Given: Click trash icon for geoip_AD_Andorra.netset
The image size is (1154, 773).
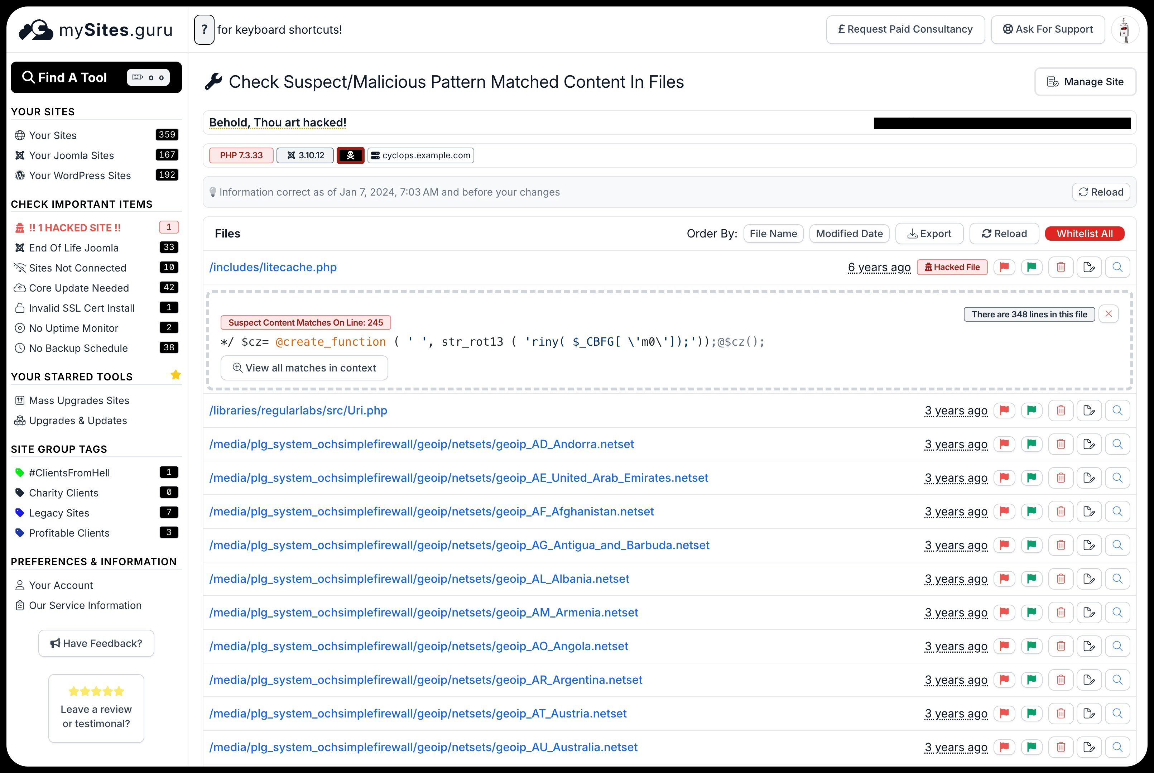Looking at the screenshot, I should coord(1061,444).
